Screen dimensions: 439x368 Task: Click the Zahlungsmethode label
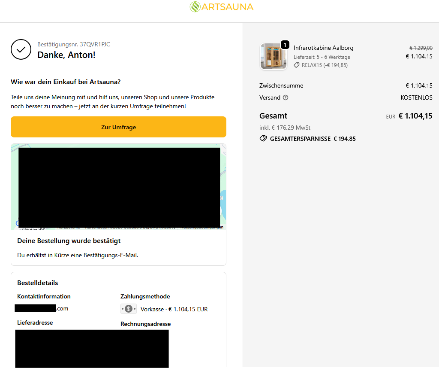(x=145, y=296)
